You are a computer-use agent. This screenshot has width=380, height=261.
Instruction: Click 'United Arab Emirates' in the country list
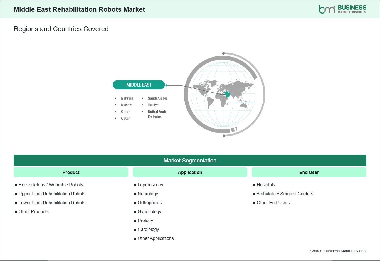pos(157,114)
